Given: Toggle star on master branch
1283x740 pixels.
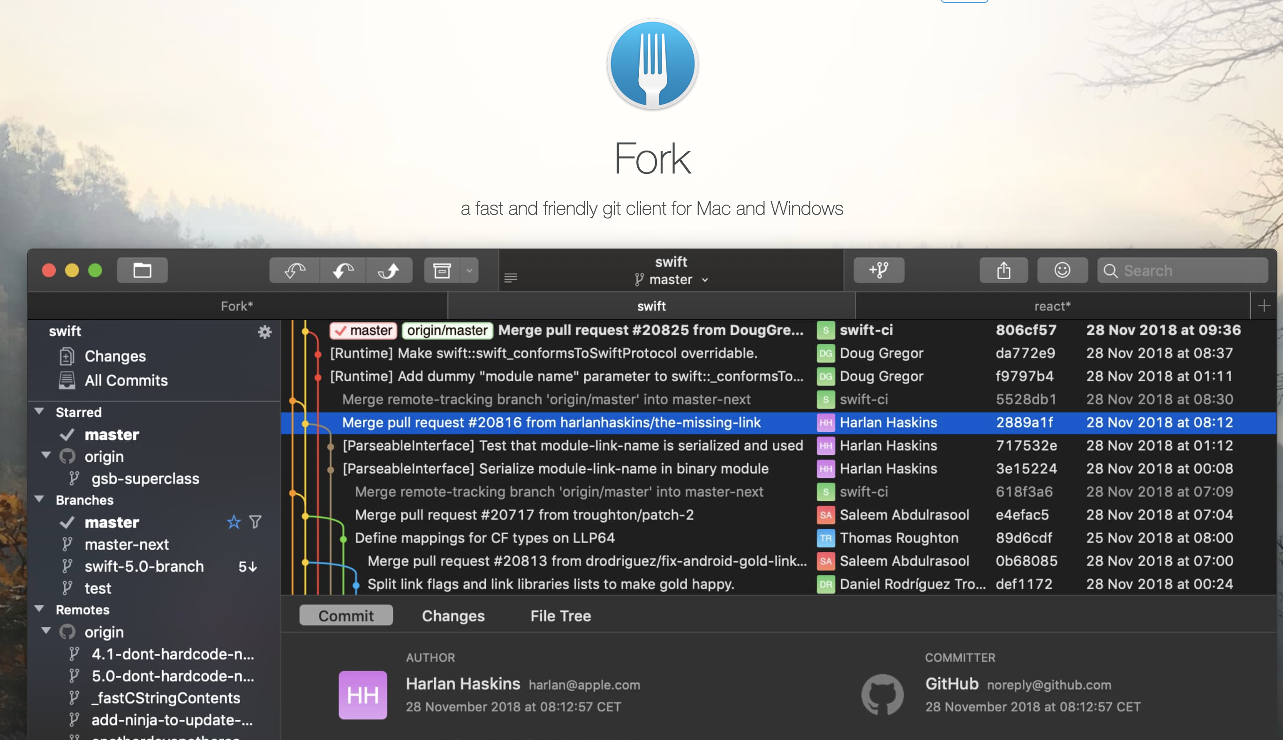Looking at the screenshot, I should click(234, 522).
